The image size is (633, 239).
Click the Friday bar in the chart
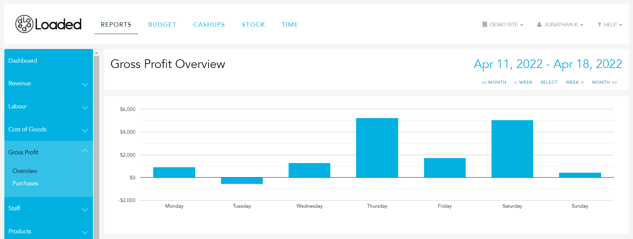tap(445, 168)
